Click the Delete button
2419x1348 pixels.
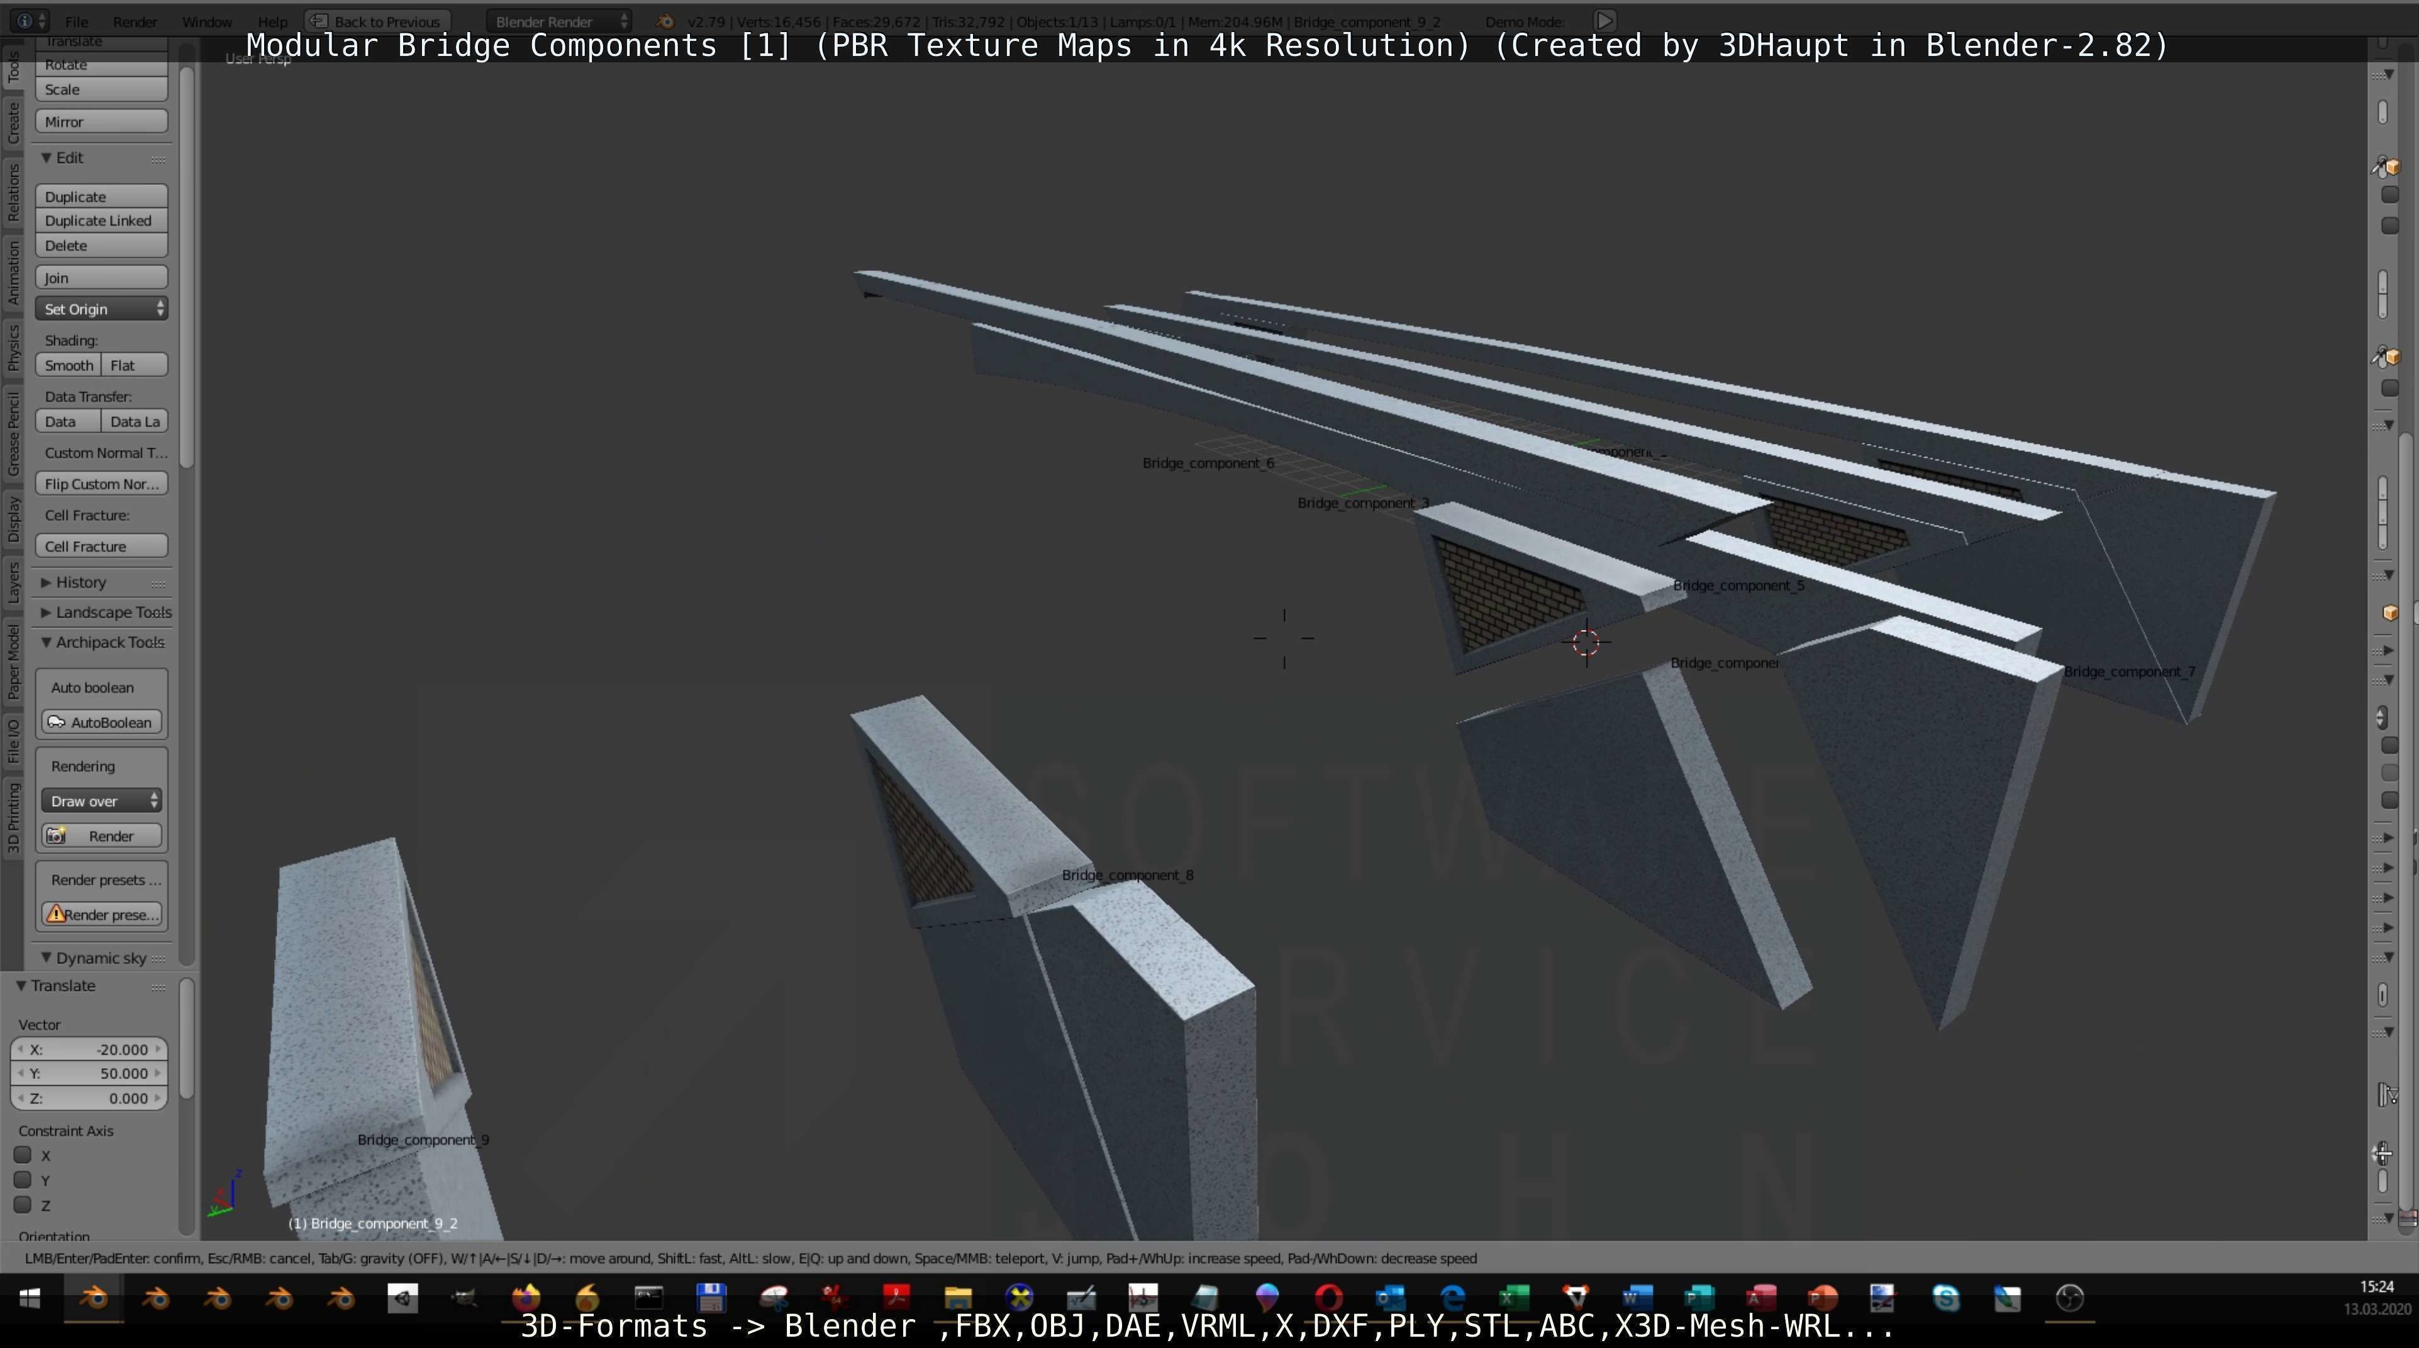tap(101, 245)
